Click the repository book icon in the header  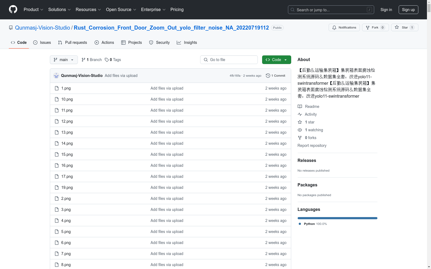click(x=11, y=27)
